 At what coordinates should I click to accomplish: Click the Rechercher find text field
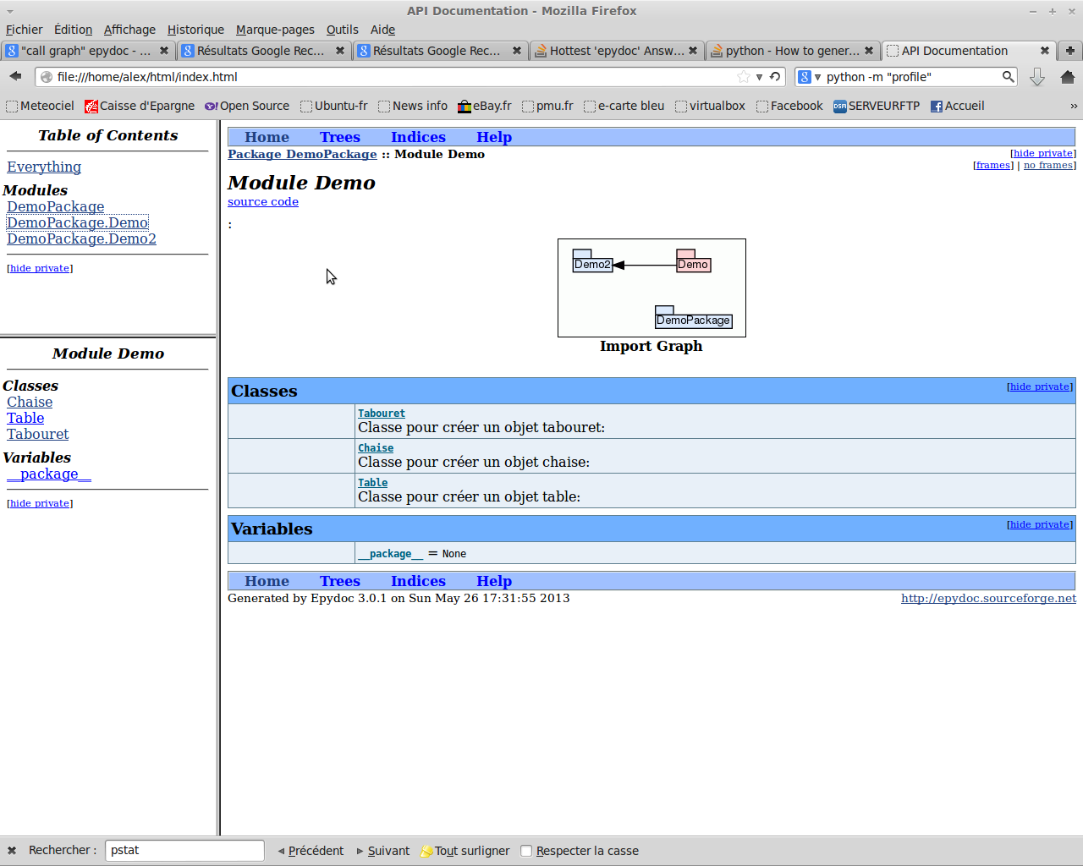coord(184,851)
